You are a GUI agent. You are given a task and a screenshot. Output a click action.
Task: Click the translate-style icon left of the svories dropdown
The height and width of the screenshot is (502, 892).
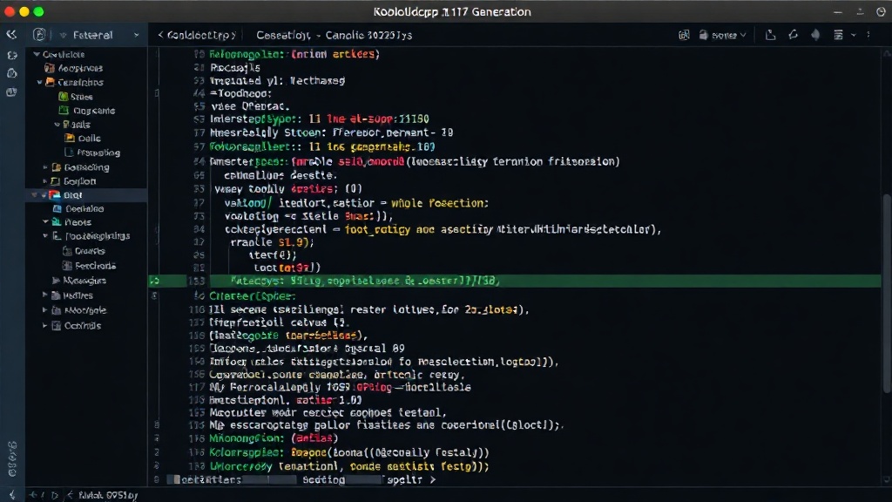tap(684, 35)
